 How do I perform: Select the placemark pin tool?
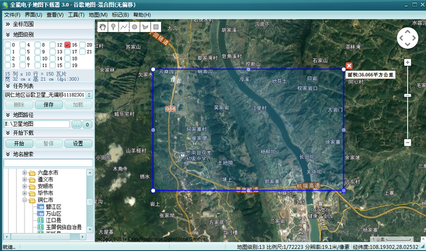click(x=113, y=27)
